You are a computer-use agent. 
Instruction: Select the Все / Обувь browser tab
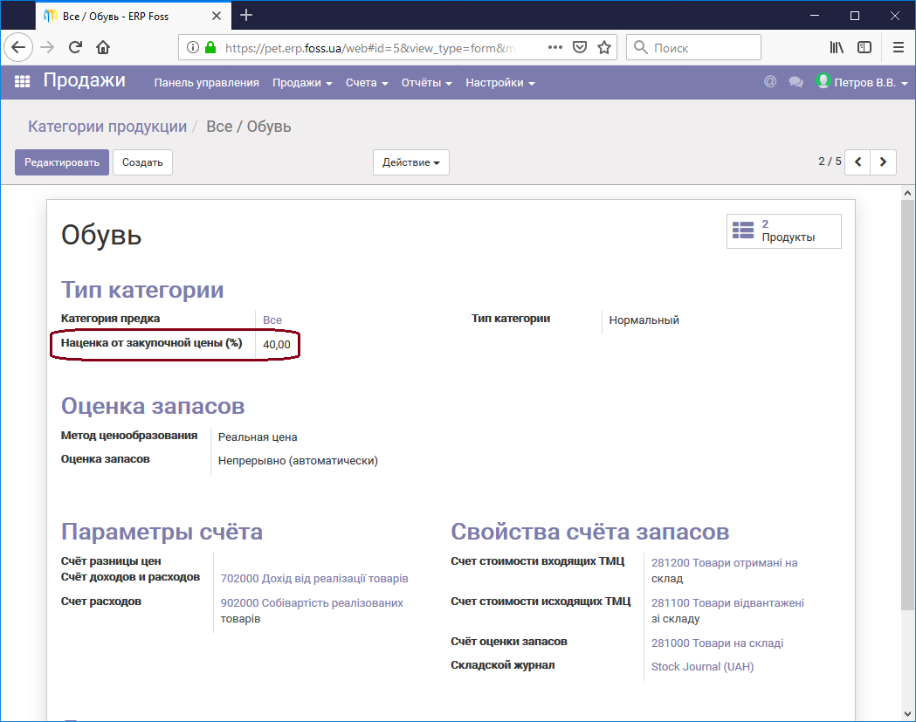click(134, 16)
